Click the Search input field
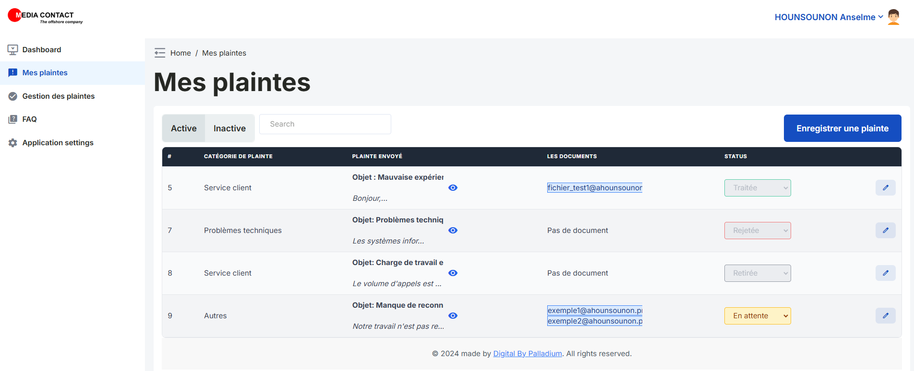 pos(325,124)
